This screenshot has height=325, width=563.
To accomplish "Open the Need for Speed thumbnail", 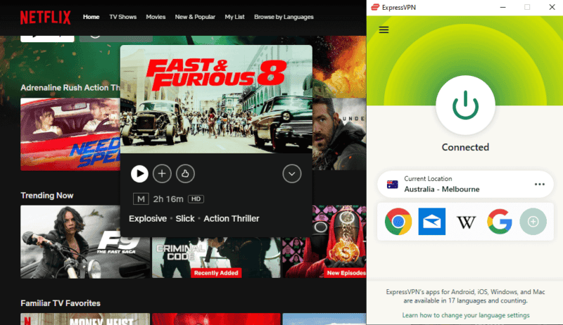I will [70, 134].
